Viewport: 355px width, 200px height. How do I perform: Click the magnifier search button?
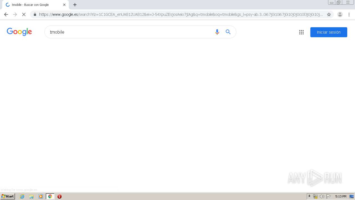[x=228, y=32]
